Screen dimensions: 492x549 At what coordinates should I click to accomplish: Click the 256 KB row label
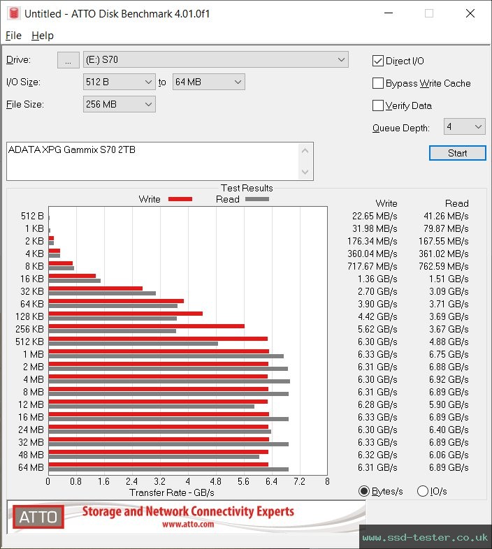coord(29,329)
